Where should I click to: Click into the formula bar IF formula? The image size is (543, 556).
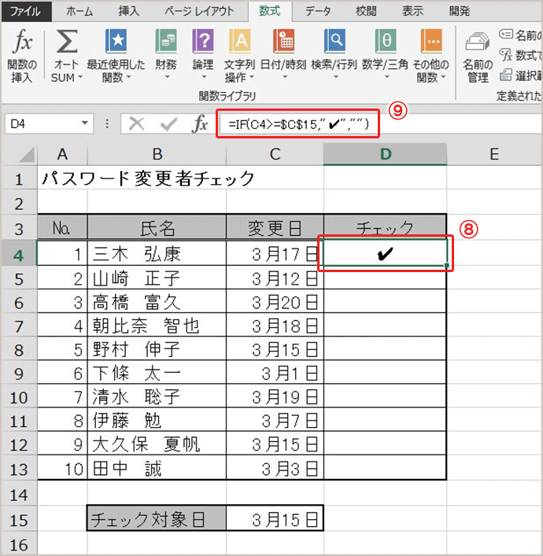point(298,124)
